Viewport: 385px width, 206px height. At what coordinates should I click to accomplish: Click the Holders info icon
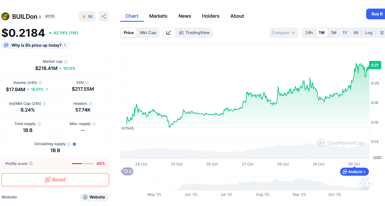pos(91,104)
